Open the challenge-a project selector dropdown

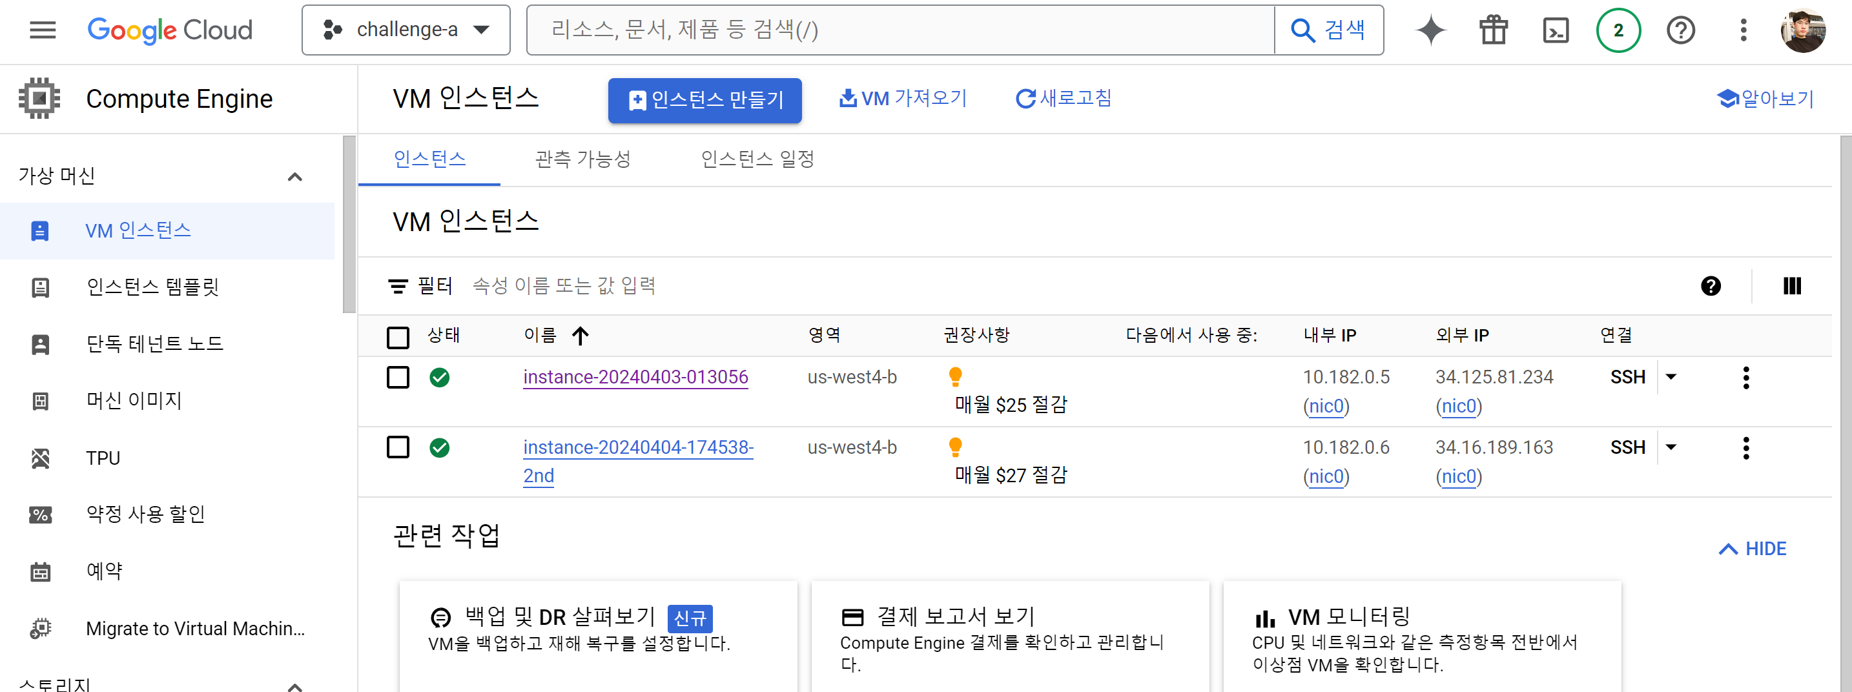pos(406,30)
